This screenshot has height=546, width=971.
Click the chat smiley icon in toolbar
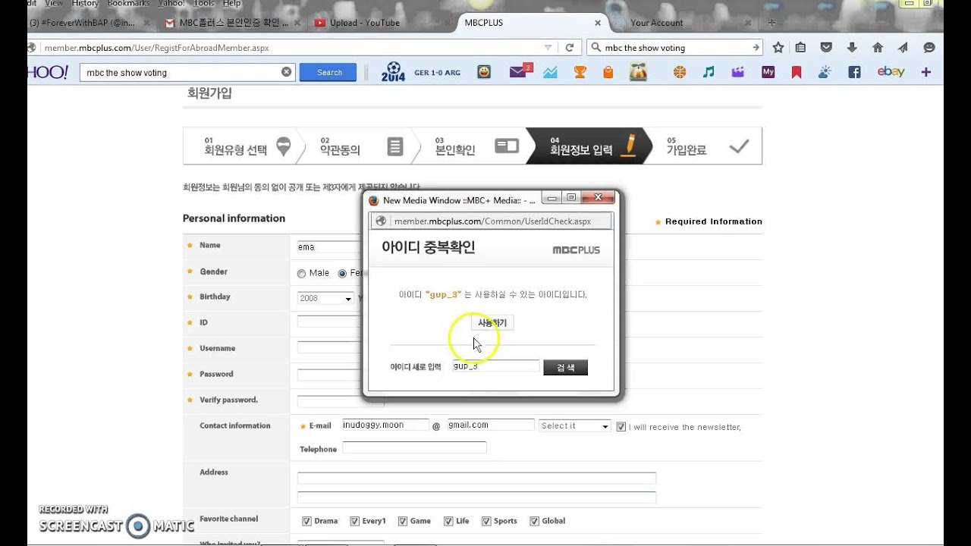point(929,47)
